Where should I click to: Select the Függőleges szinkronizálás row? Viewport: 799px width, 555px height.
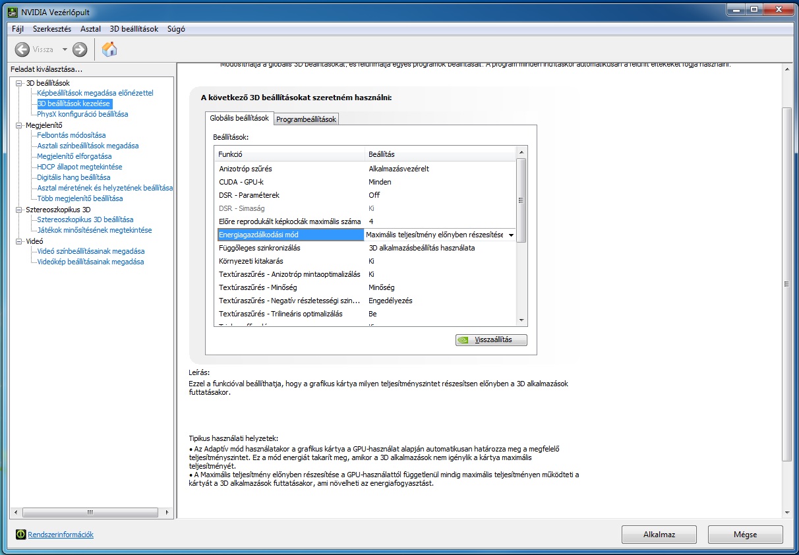pos(365,248)
